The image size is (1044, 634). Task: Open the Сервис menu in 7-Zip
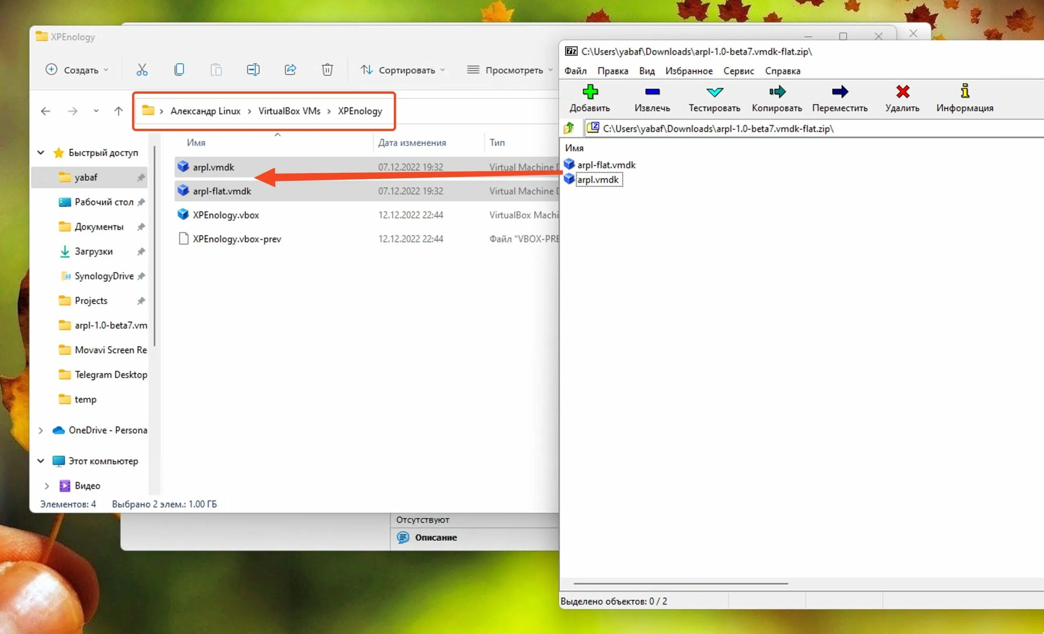click(x=739, y=71)
